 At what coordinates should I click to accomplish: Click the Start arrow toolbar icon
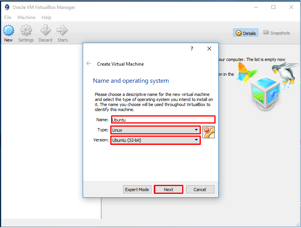point(62,30)
